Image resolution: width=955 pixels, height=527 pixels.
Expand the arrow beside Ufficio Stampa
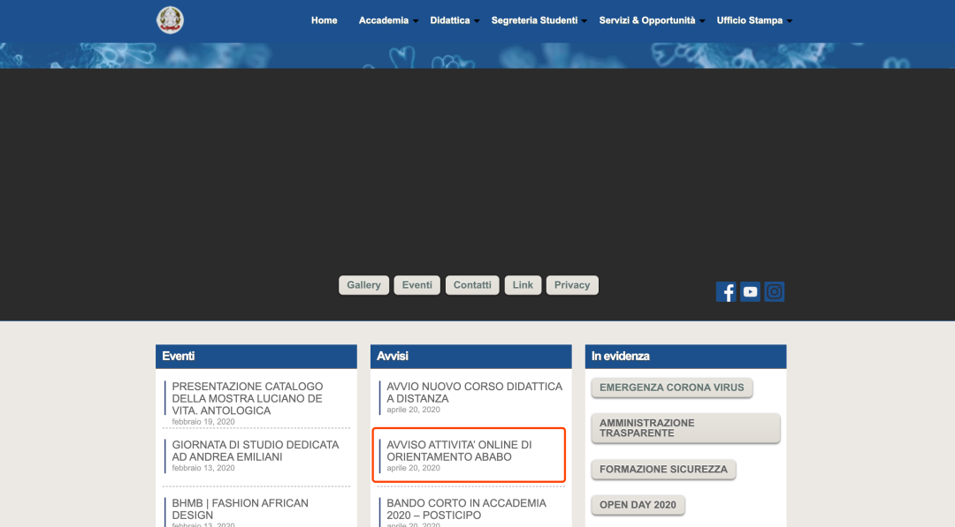[x=790, y=21]
